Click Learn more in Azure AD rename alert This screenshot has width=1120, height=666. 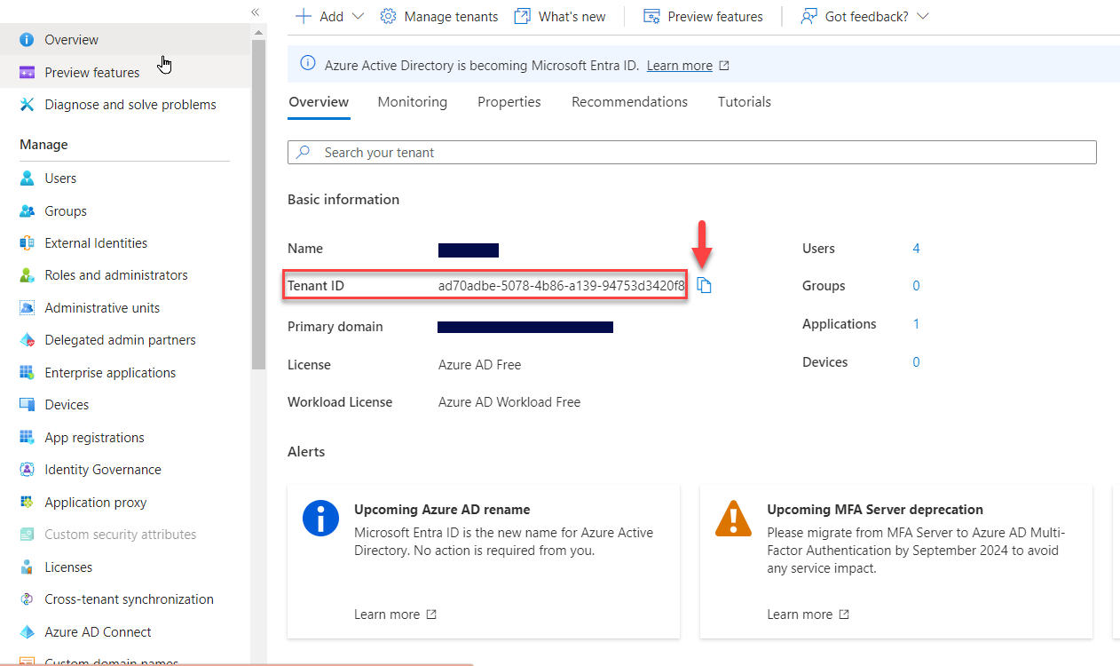[x=395, y=614]
